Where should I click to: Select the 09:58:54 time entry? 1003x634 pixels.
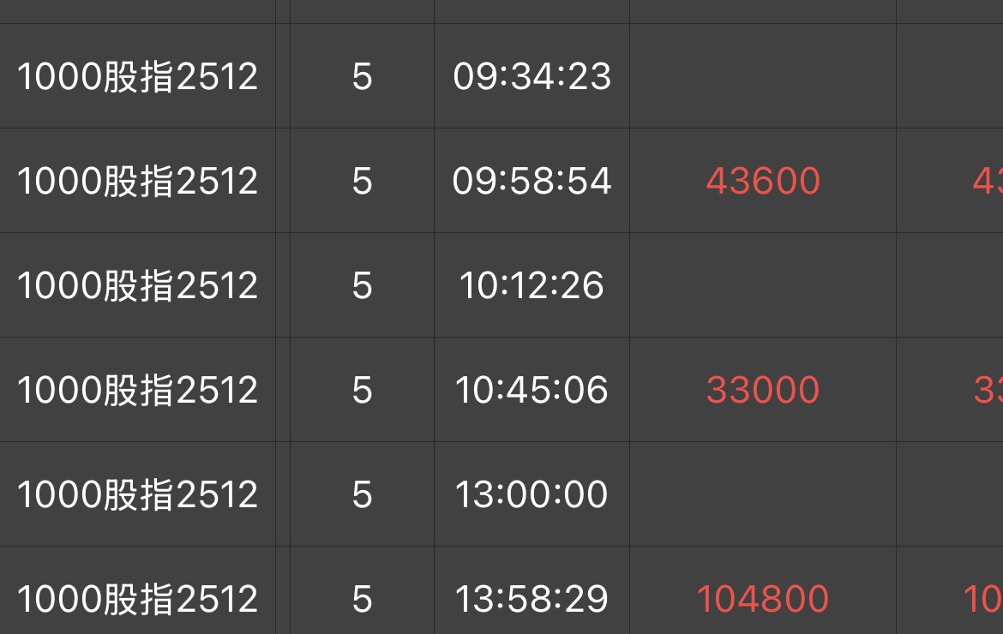(532, 181)
